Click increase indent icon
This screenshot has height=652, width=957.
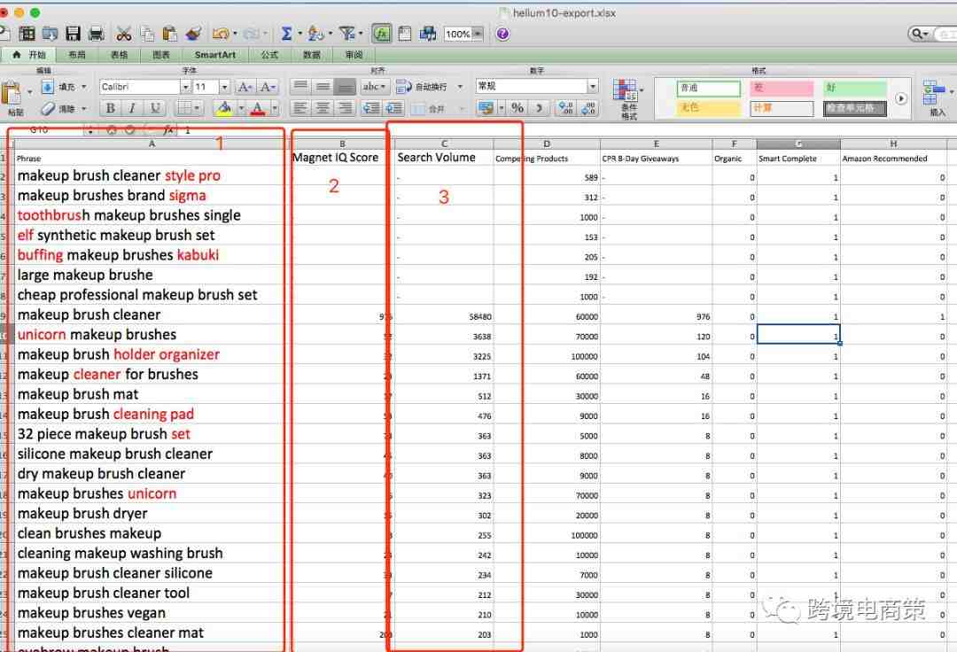click(393, 108)
